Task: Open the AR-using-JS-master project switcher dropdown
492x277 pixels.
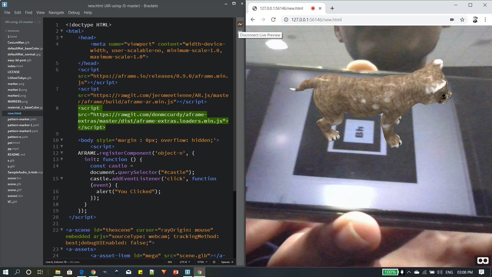Action: [x=20, y=22]
